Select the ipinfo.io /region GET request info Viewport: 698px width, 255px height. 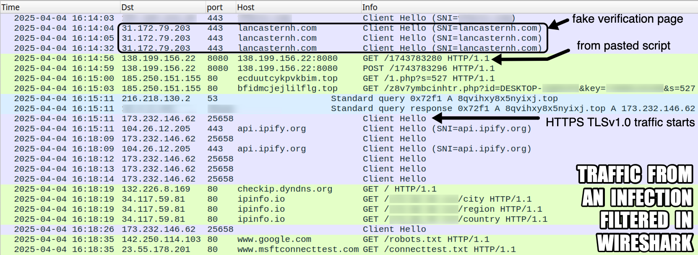click(453, 209)
